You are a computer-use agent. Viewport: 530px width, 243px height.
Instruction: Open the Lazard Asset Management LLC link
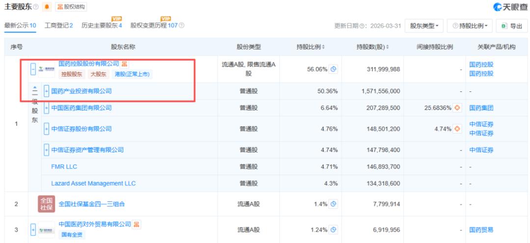(93, 183)
